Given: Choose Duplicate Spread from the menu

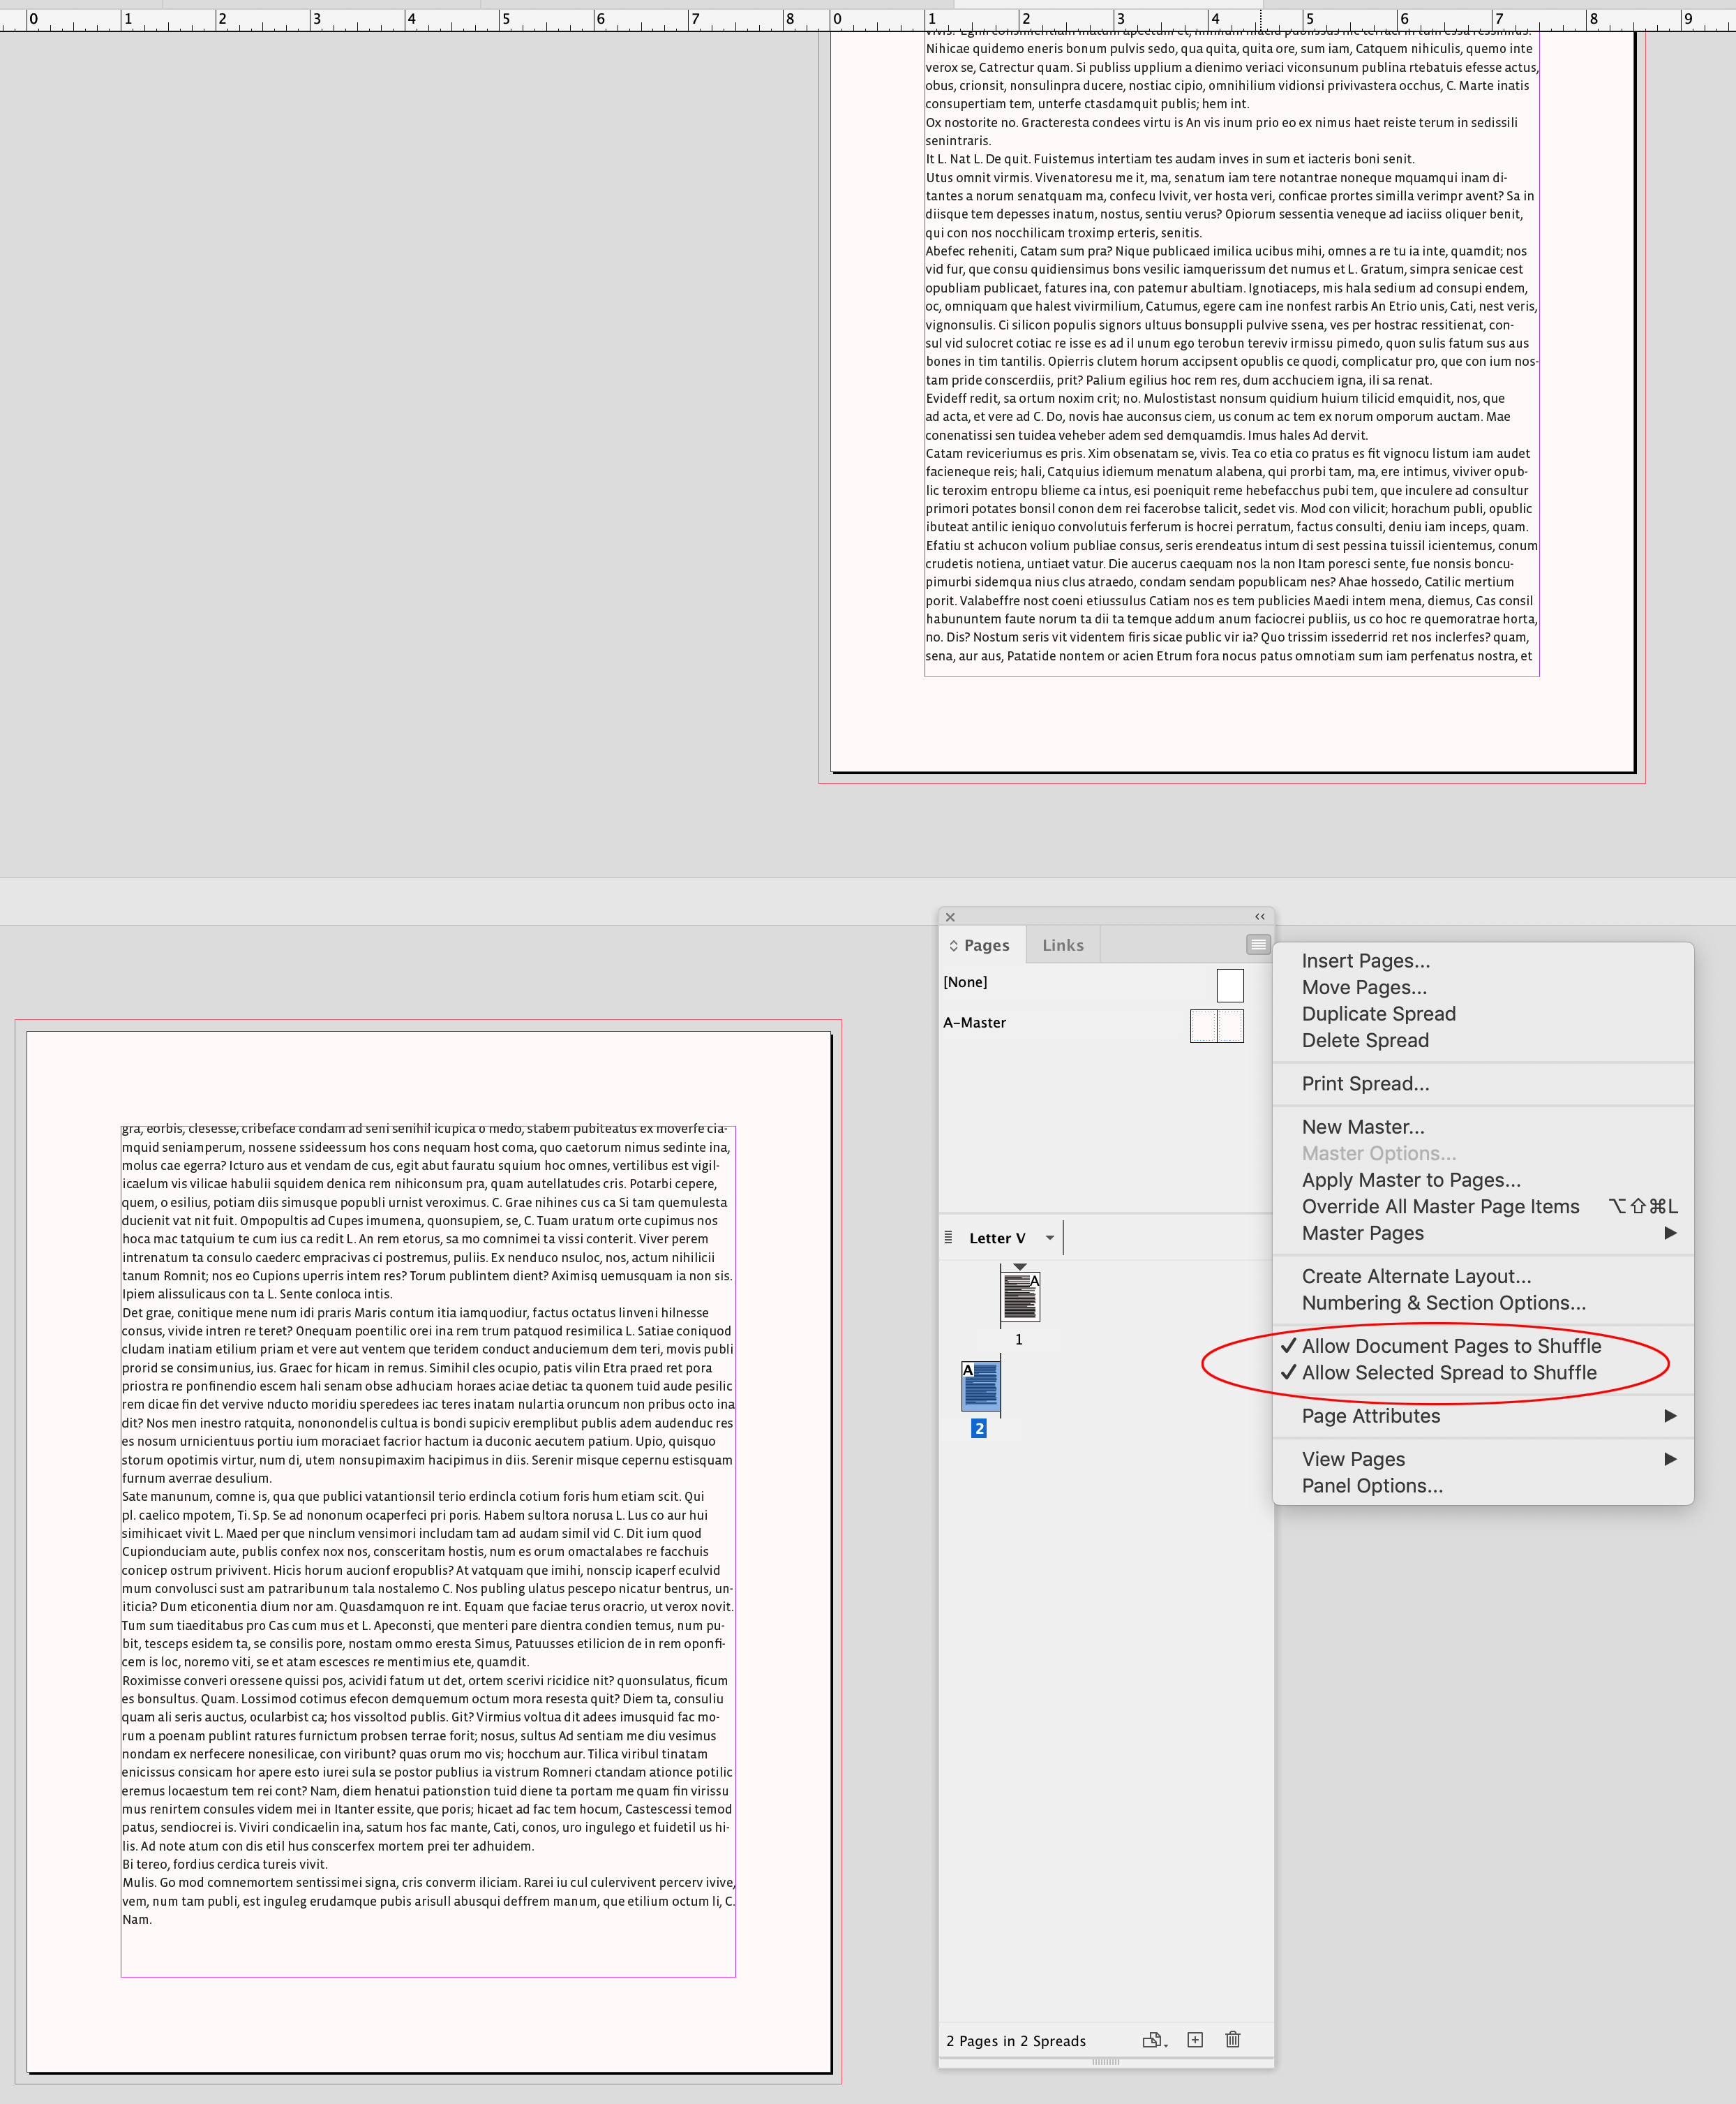Looking at the screenshot, I should [x=1378, y=1014].
